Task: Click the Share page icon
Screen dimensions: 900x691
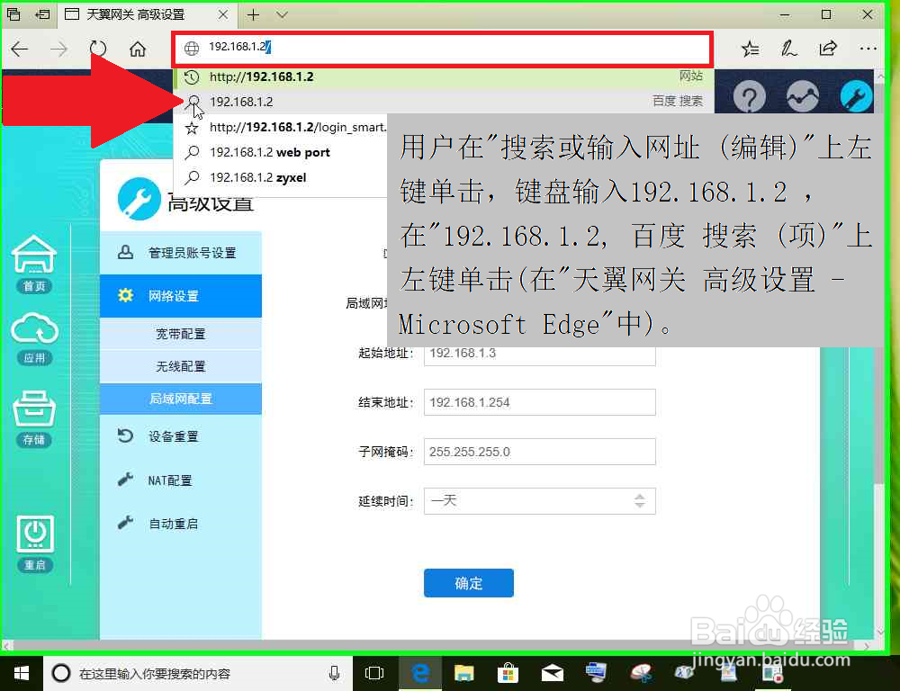Action: click(x=828, y=49)
